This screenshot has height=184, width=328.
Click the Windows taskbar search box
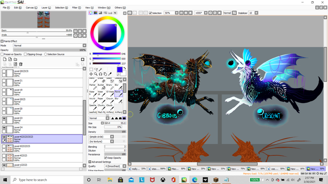coord(47,180)
